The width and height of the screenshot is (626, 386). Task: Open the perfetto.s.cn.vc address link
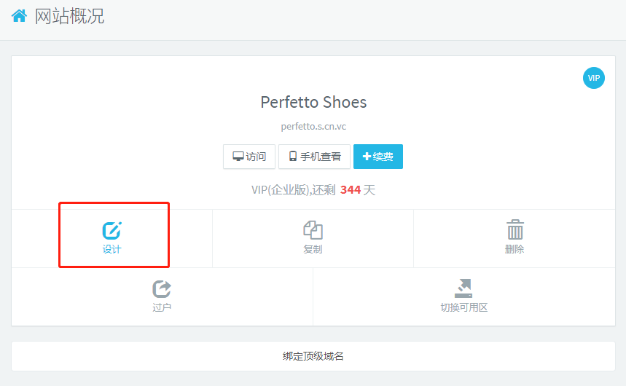(313, 126)
